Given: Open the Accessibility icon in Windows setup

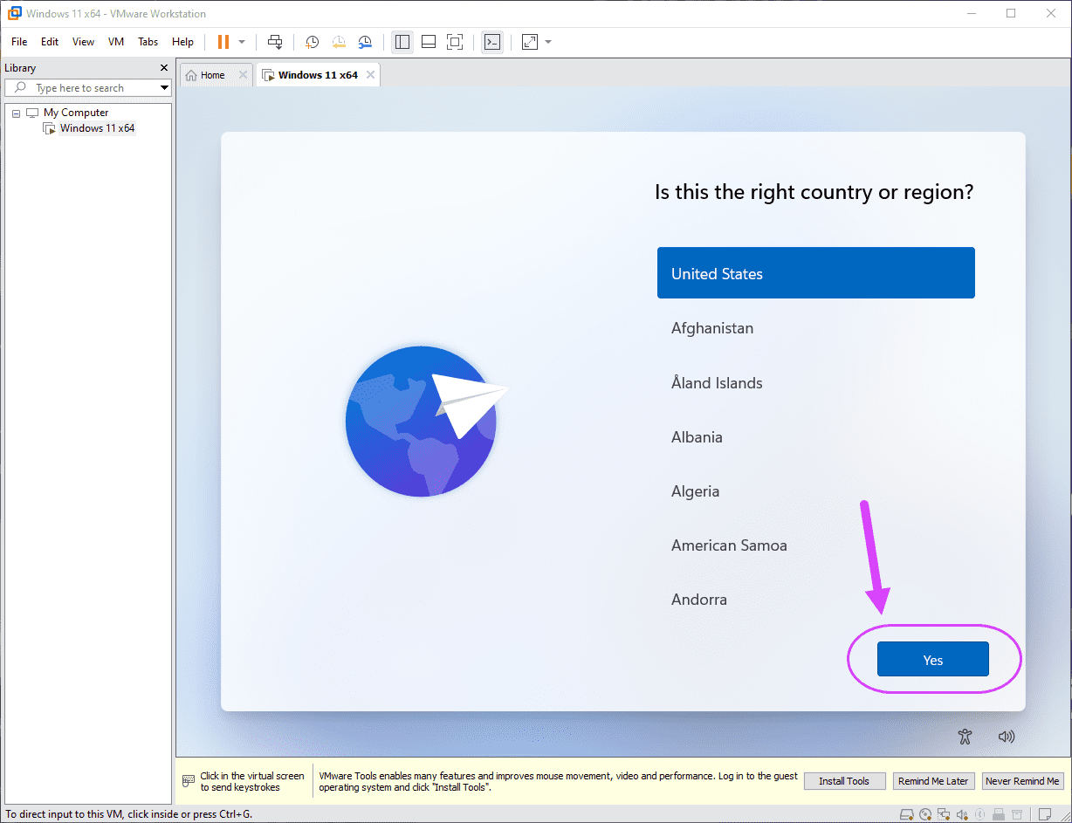Looking at the screenshot, I should [x=965, y=737].
